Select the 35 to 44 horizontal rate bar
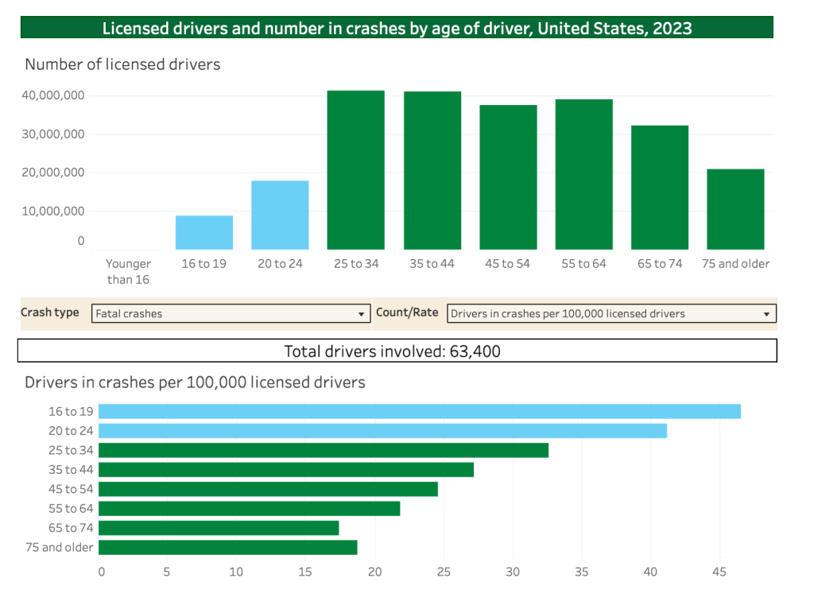The width and height of the screenshot is (814, 597). 286,470
